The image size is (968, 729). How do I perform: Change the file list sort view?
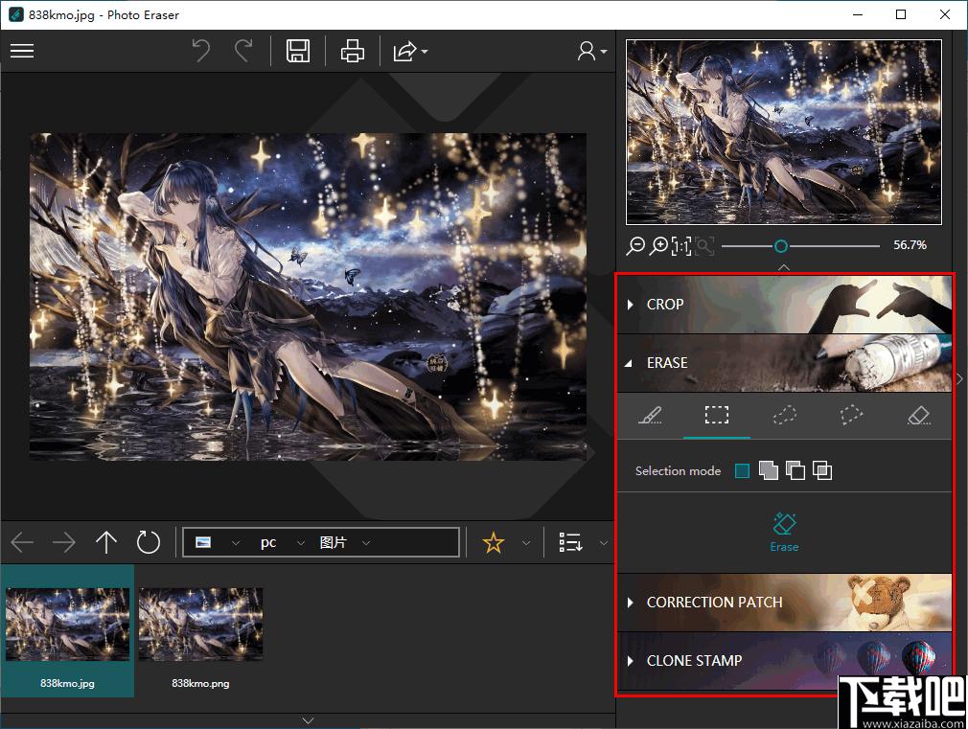(x=570, y=542)
